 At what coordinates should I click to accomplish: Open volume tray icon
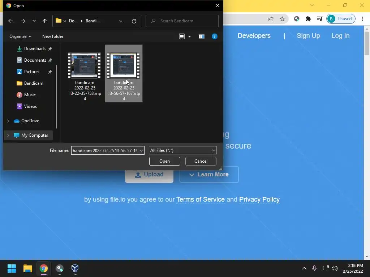click(335, 268)
